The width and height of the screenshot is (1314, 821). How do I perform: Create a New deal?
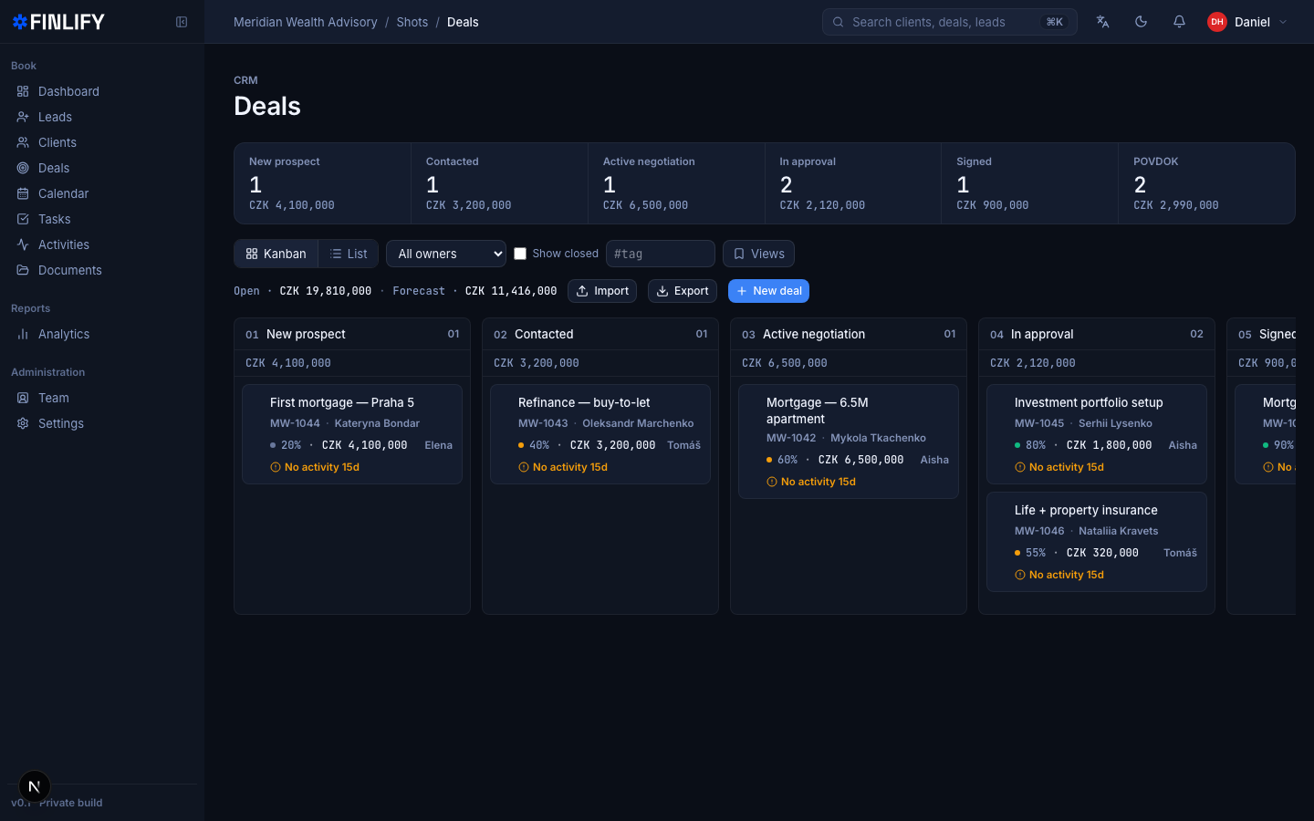click(x=768, y=291)
